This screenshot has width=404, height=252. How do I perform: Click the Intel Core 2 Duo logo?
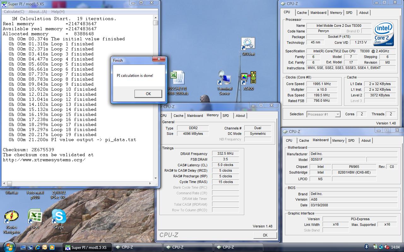[x=383, y=34]
